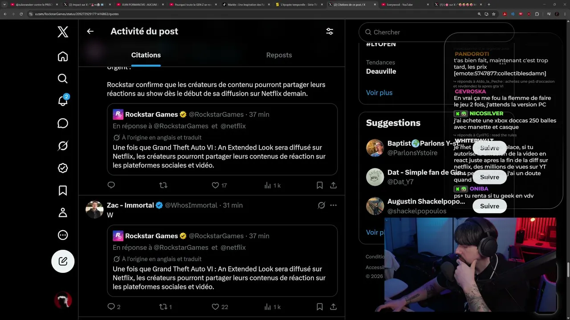570x320 pixels.
Task: Open the browser extensions puzzle icon
Action: point(537,14)
